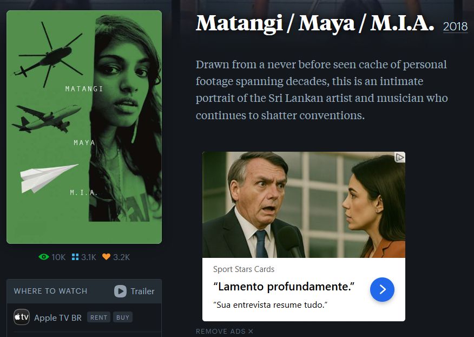The height and width of the screenshot is (337, 474).
Task: Click the blue arrow button in the ad
Action: 382,289
